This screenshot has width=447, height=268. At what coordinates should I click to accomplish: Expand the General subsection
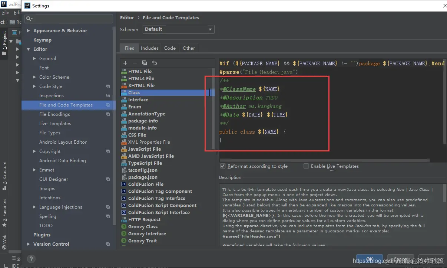point(34,59)
